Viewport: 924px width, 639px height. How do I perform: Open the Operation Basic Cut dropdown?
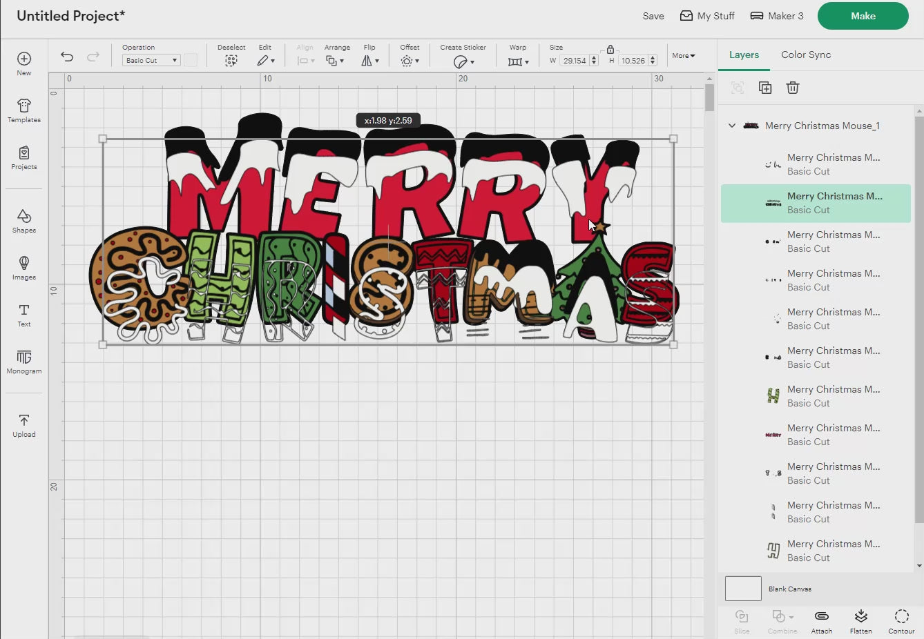click(x=151, y=61)
